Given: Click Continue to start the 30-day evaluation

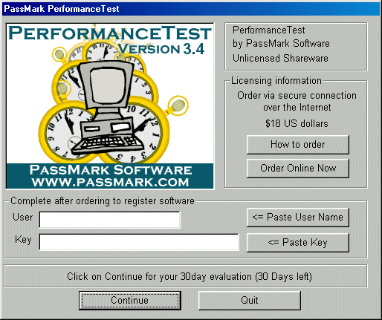Looking at the screenshot, I should point(130,301).
